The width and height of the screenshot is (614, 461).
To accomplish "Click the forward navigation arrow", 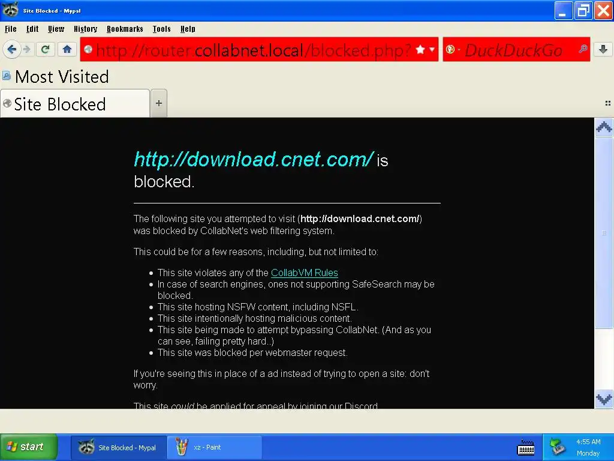I will pos(26,49).
